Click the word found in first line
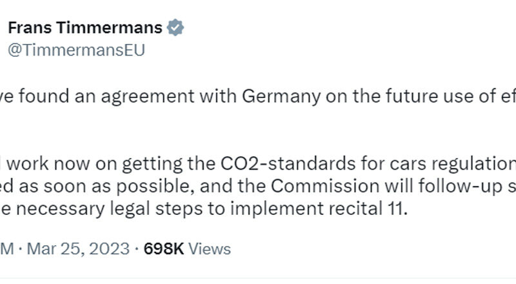 coord(45,96)
